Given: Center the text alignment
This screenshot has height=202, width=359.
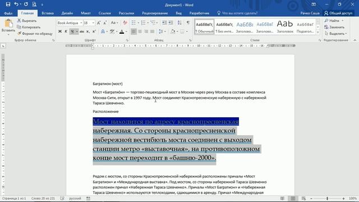Looking at the screenshot, I should pyautogui.click(x=140, y=31).
